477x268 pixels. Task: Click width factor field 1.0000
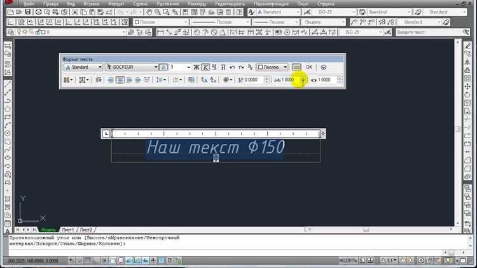[327, 80]
